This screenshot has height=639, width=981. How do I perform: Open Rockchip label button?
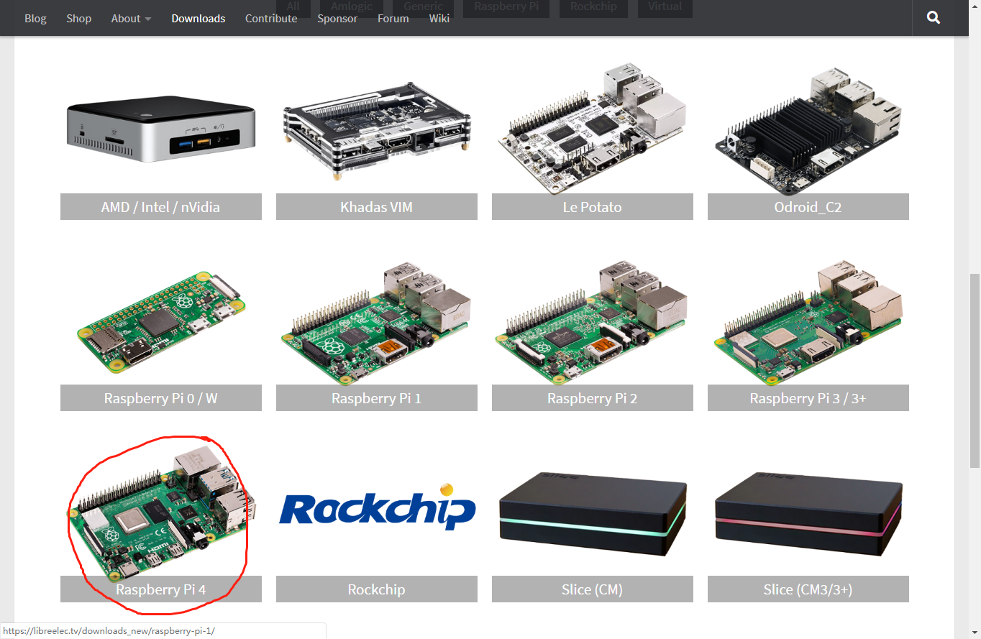[377, 589]
